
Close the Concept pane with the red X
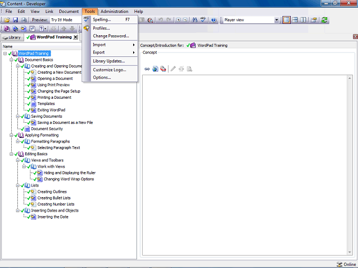pos(355,36)
